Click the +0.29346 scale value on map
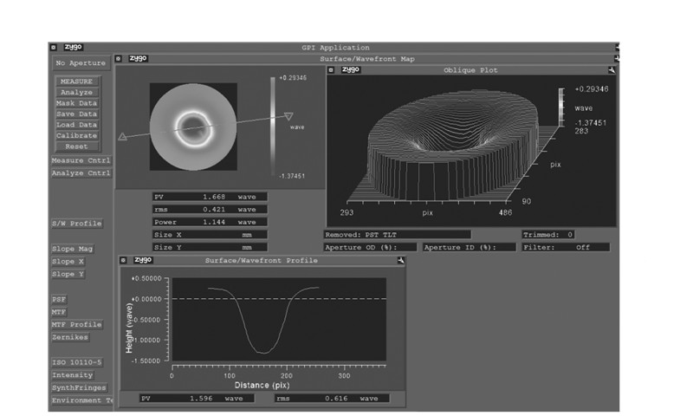Screen dimensions: 693x416 click(293, 78)
